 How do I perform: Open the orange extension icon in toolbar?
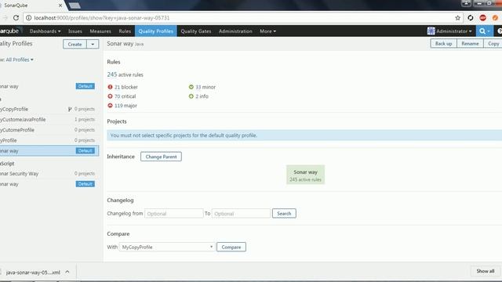click(x=495, y=18)
